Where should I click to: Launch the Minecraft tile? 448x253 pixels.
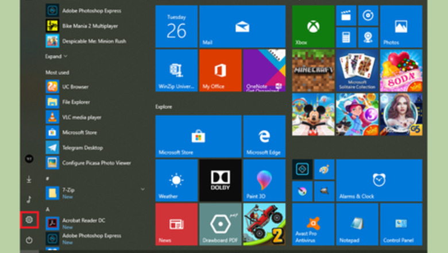[x=313, y=70]
